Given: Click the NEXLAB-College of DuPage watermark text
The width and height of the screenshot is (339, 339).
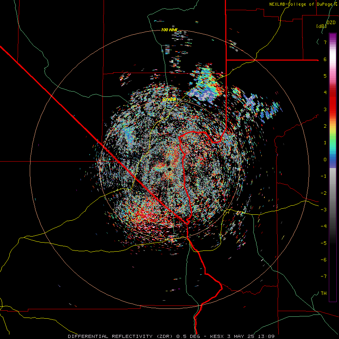Looking at the screenshot, I should click(303, 4).
